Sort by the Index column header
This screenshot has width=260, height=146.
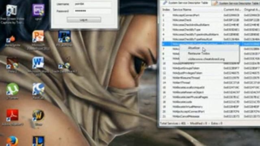[x=166, y=10]
